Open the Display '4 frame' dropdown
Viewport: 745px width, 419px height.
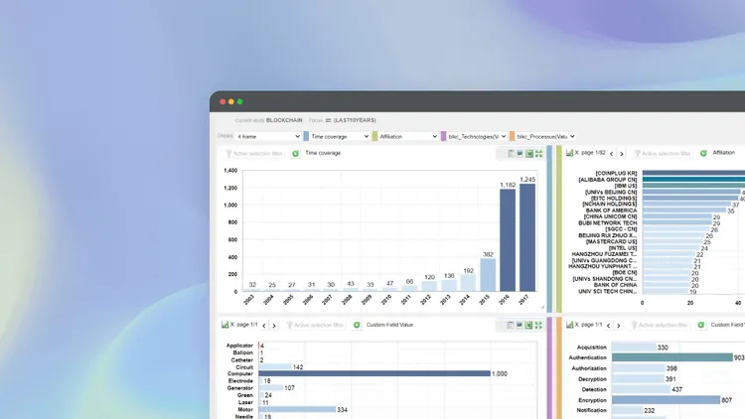tap(268, 136)
